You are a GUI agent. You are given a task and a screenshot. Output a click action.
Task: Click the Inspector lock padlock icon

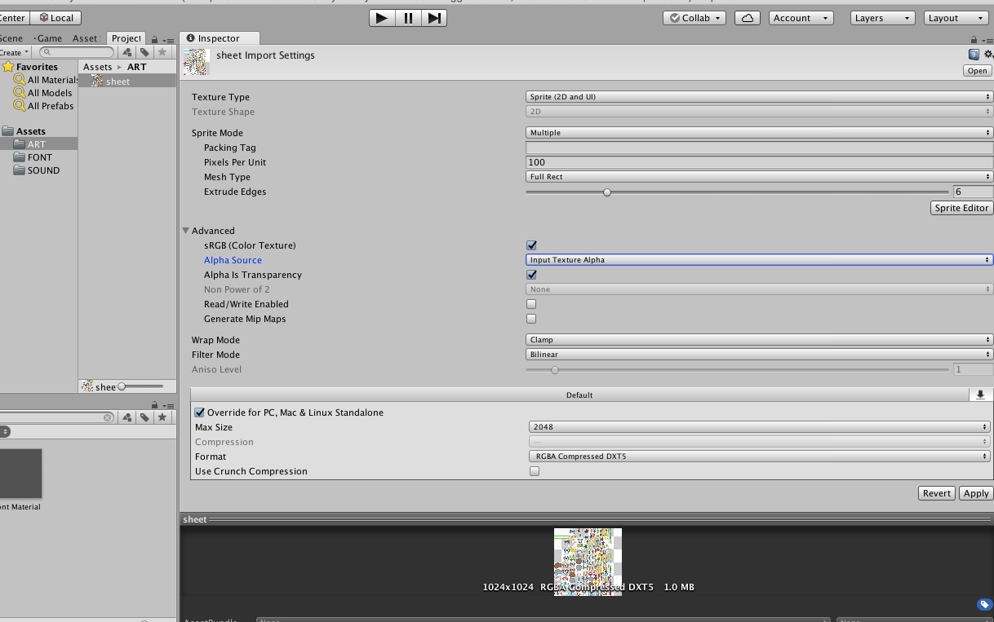(x=974, y=37)
